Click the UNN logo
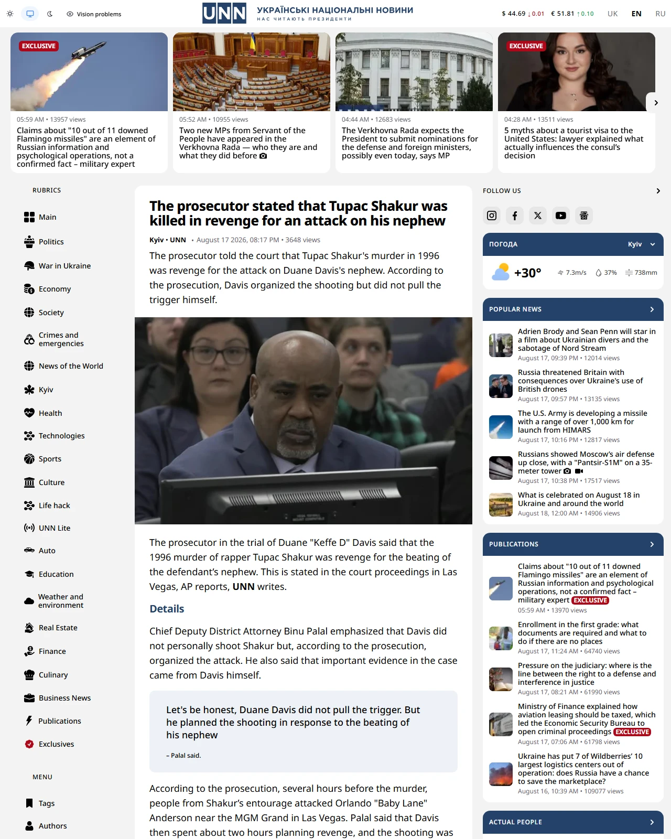Viewport: 671px width, 839px height. coord(224,13)
